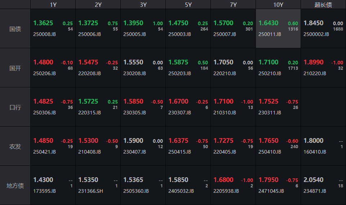This screenshot has width=346, height=205.
Task: Click the 250008.IB bond cell
Action: click(53, 29)
